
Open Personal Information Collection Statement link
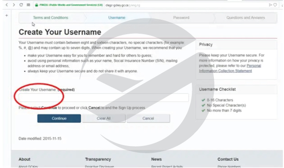pos(230,68)
